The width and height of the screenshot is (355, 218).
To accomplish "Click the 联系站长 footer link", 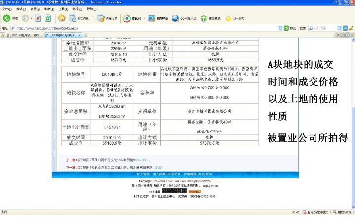I will pos(174,174).
